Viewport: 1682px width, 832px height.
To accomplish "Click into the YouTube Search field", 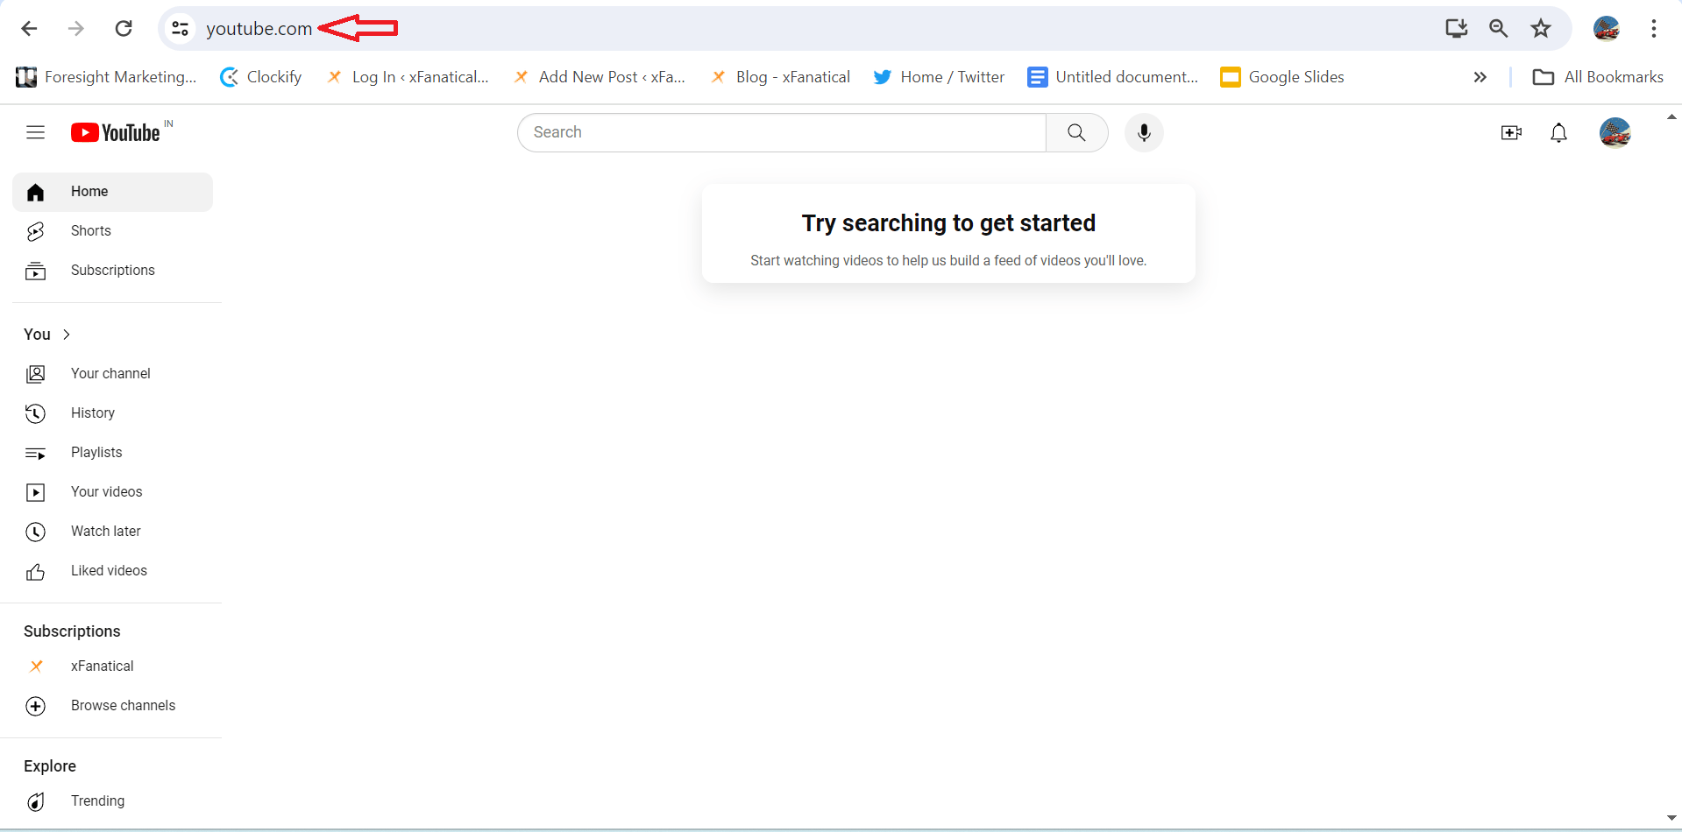I will [780, 133].
